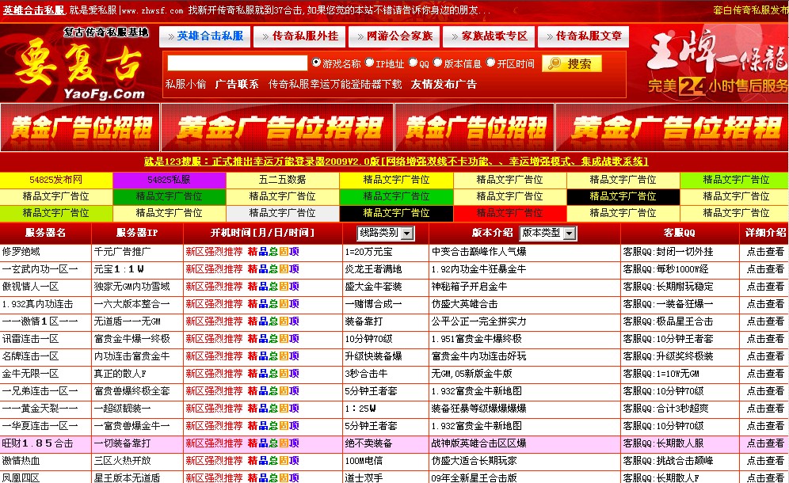The height and width of the screenshot is (483, 789).
Task: Select the 开区时间 radio button
Action: (489, 63)
